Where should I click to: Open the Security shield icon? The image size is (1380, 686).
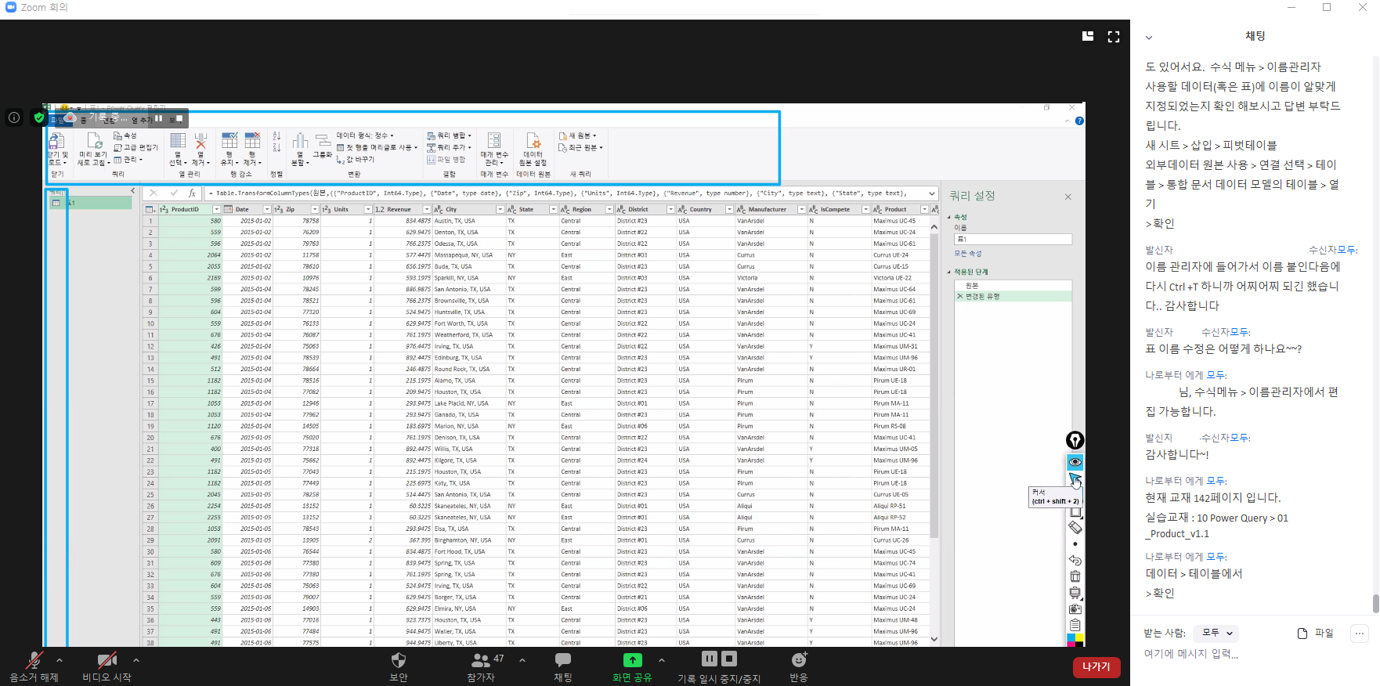tap(398, 661)
